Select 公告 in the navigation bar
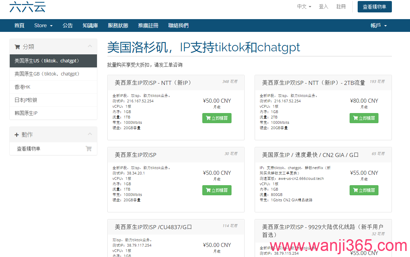This screenshot has width=410, height=257. tap(68, 25)
